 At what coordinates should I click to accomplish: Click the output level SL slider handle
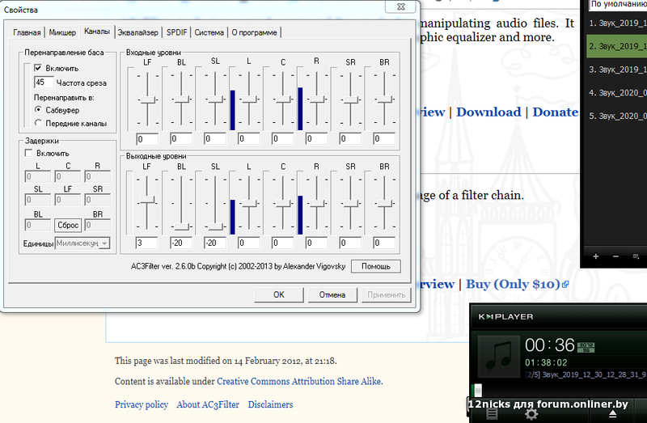point(215,226)
